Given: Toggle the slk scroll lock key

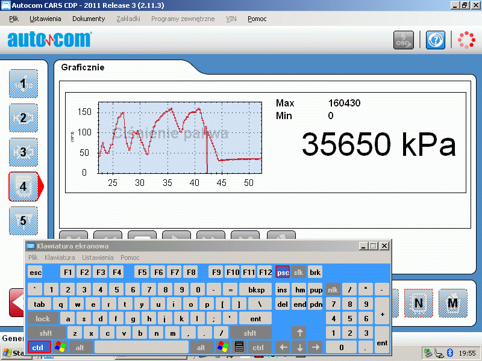Looking at the screenshot, I should click(x=298, y=272).
